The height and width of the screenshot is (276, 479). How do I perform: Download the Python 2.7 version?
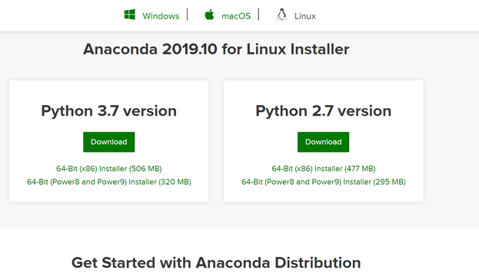tap(323, 142)
